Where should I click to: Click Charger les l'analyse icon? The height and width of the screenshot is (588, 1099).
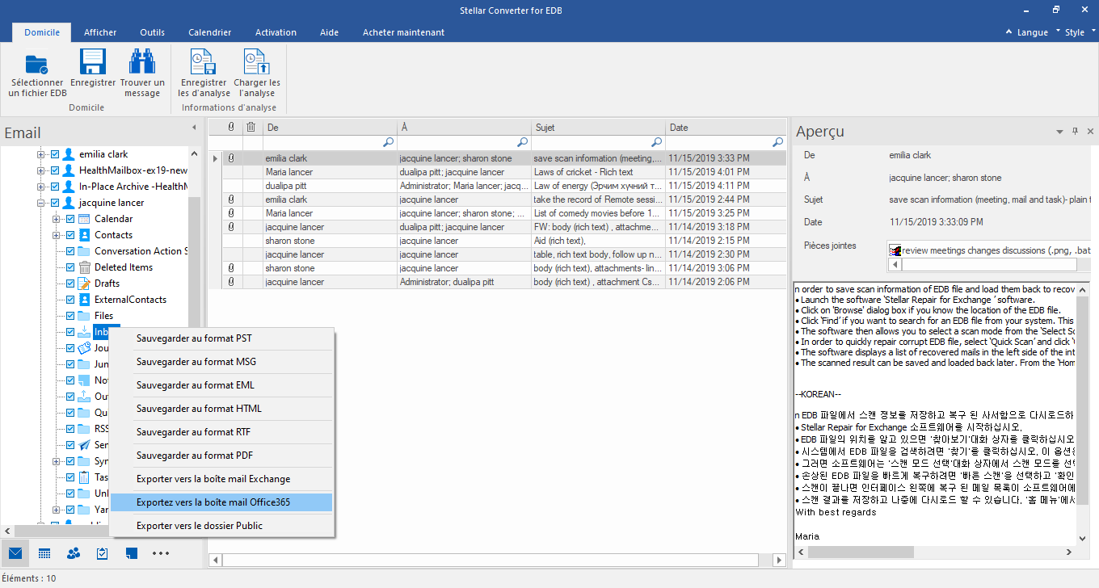point(257,62)
